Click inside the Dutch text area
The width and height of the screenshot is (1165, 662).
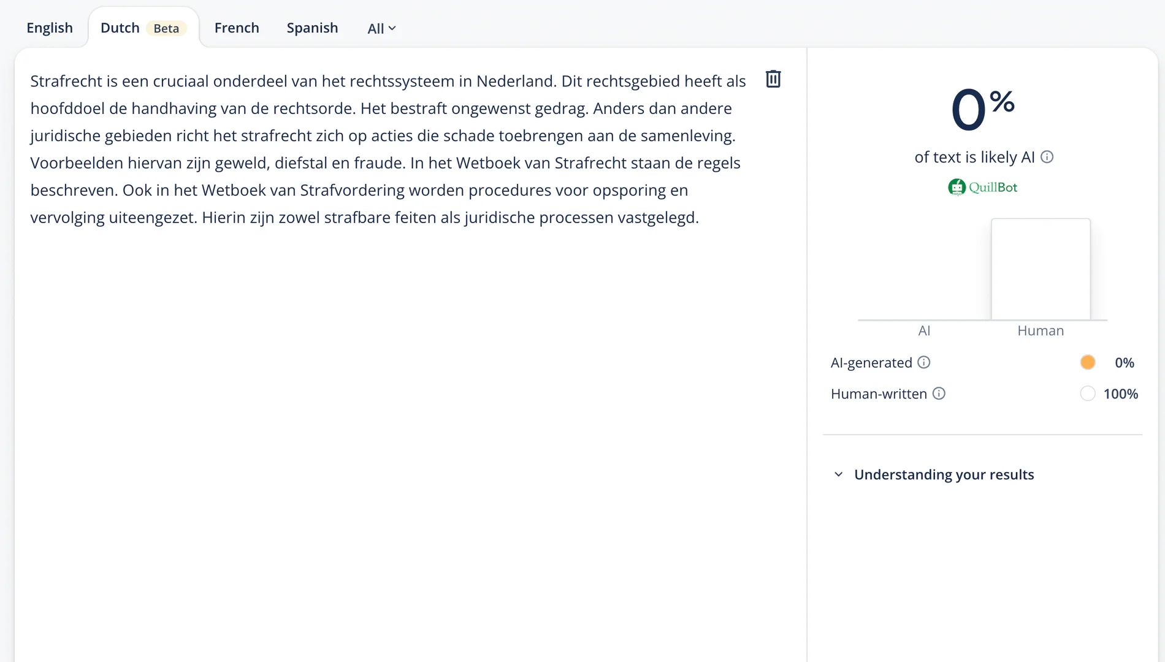pos(368,184)
